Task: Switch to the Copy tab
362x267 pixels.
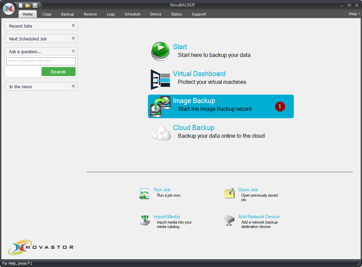Action: tap(47, 14)
